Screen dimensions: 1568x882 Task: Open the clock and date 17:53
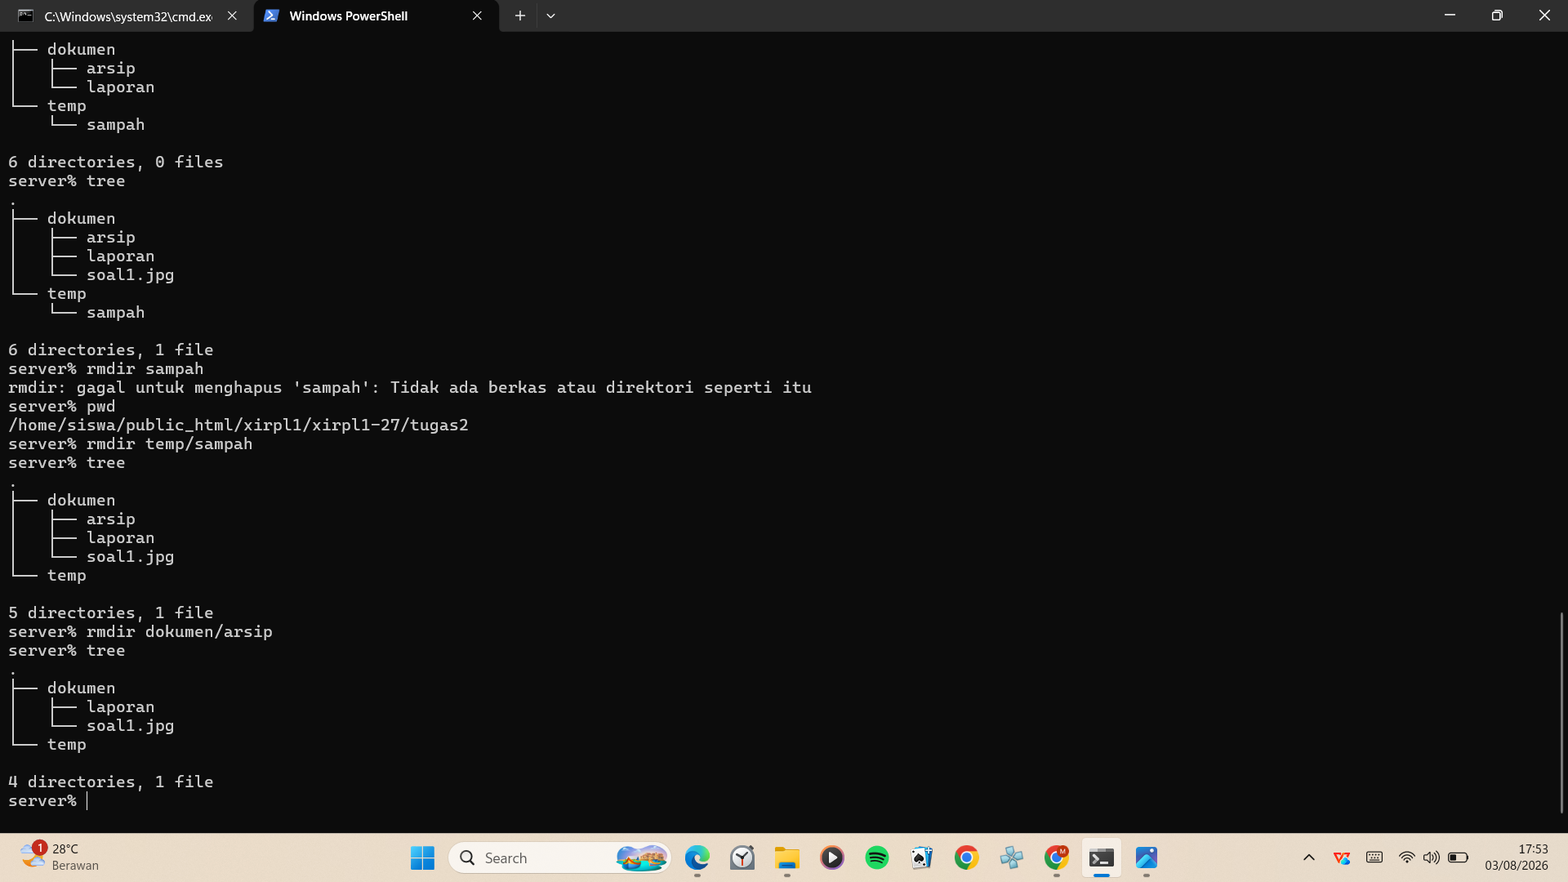coord(1517,857)
